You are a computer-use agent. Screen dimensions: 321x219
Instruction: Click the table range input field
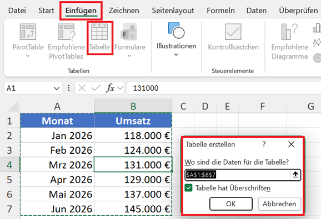238,175
